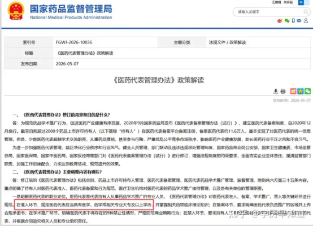
Task: Click the index number FGWJ-2026-10036
Action: pos(74,42)
